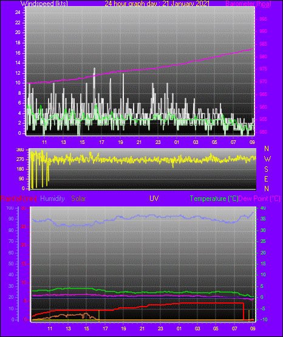Click the Barometer (hpa) heading
283x337 pixels.
248,4
